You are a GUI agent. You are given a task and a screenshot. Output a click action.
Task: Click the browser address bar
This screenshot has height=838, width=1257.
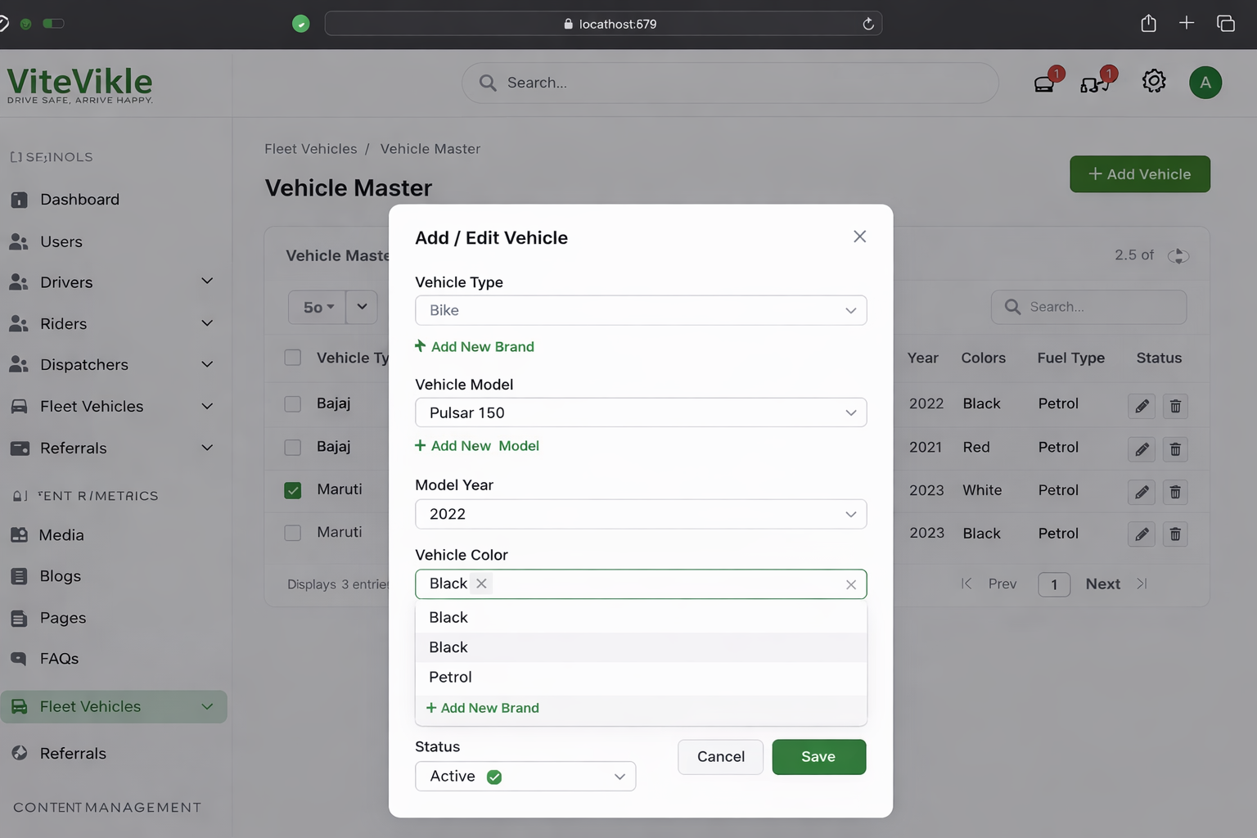click(603, 24)
